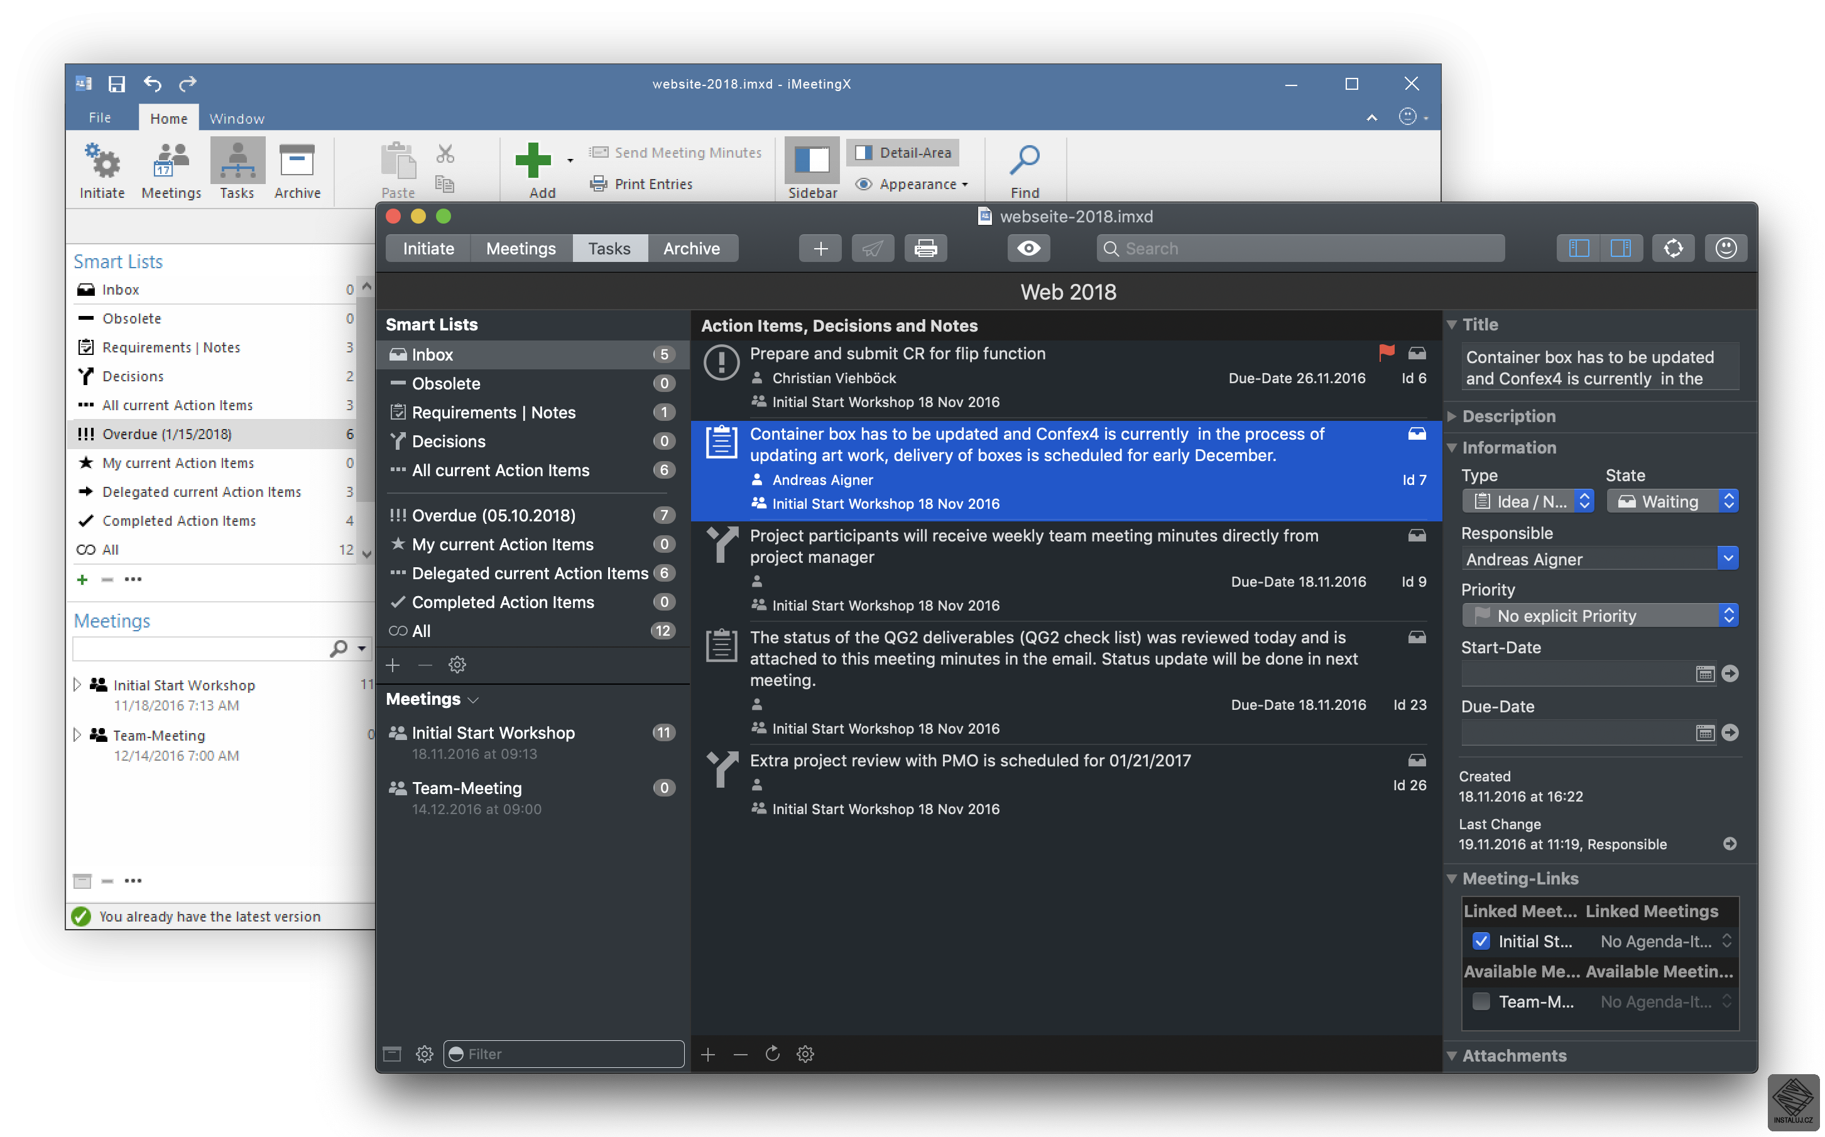This screenshot has width=1825, height=1137.
Task: Click the calendar icon beside Start-Date field
Action: (x=1704, y=674)
